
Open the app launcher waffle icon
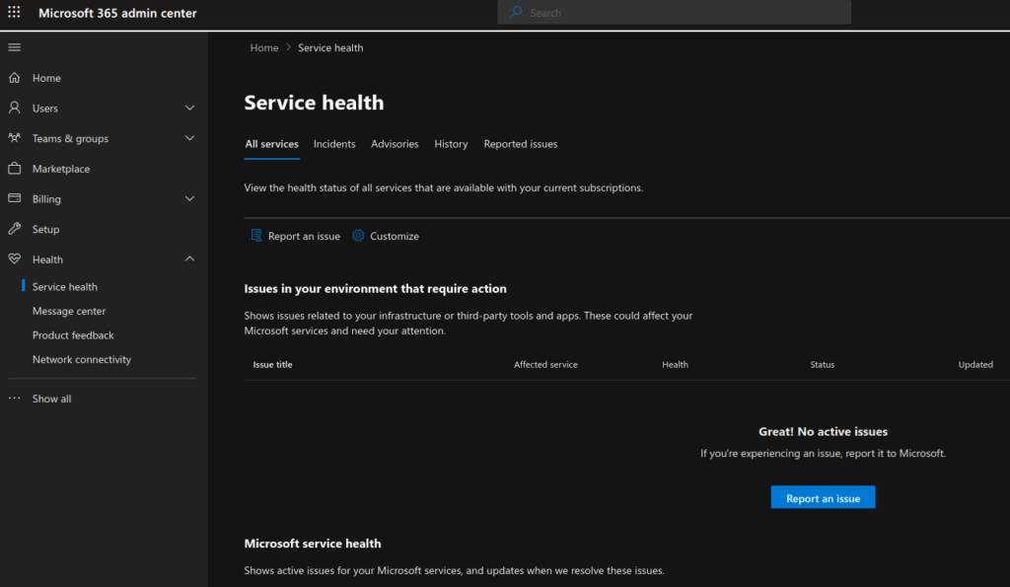pyautogui.click(x=14, y=12)
